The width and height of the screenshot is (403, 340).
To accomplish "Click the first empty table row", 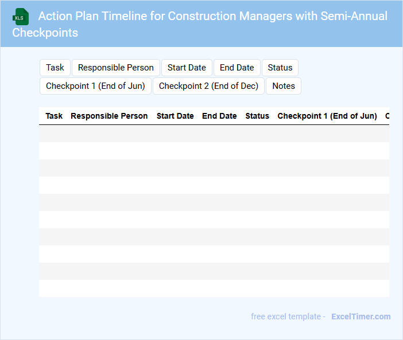I will tap(214, 134).
